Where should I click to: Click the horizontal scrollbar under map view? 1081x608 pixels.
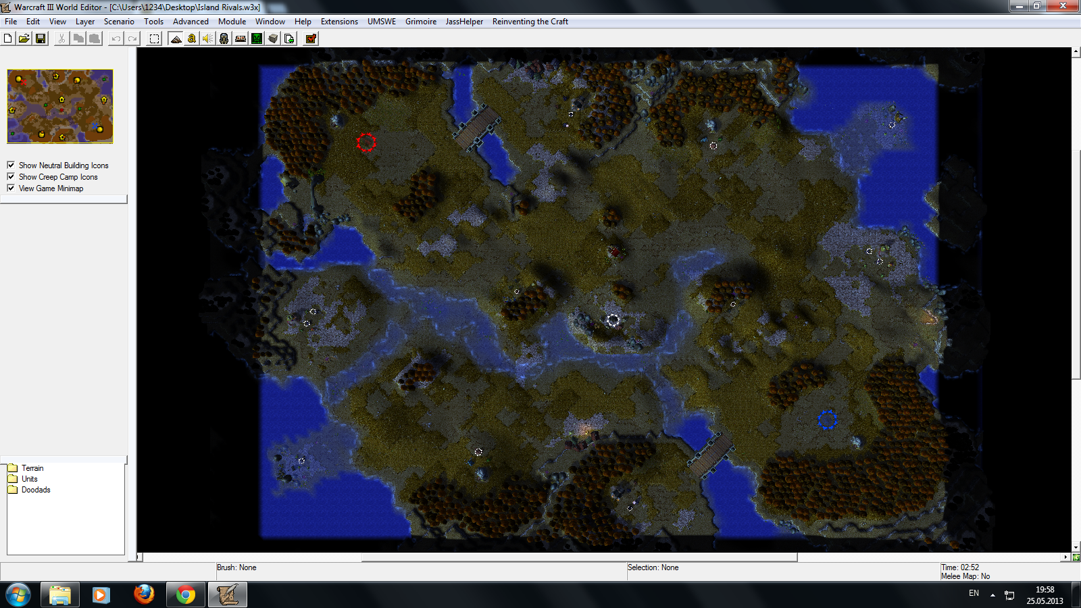coord(580,557)
